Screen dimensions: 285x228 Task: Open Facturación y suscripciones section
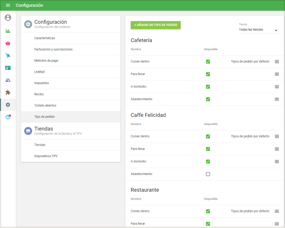(53, 49)
